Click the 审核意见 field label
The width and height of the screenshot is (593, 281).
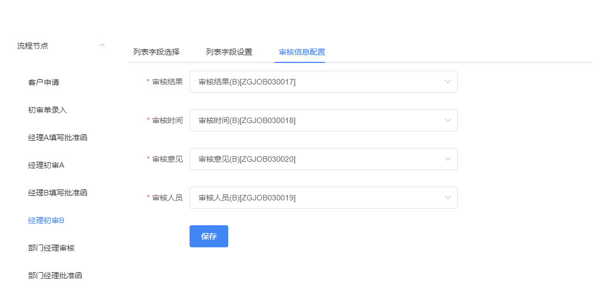(167, 159)
